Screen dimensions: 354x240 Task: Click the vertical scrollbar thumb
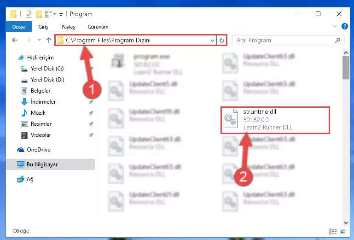point(346,68)
